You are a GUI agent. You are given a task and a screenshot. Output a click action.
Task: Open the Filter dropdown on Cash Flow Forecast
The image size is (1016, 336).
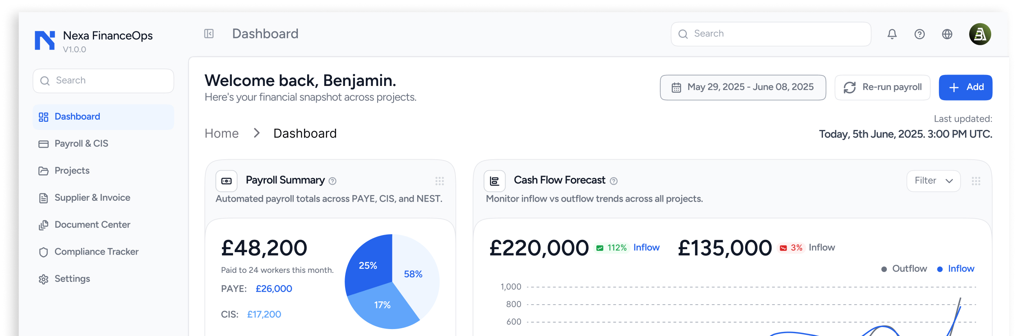click(x=933, y=181)
